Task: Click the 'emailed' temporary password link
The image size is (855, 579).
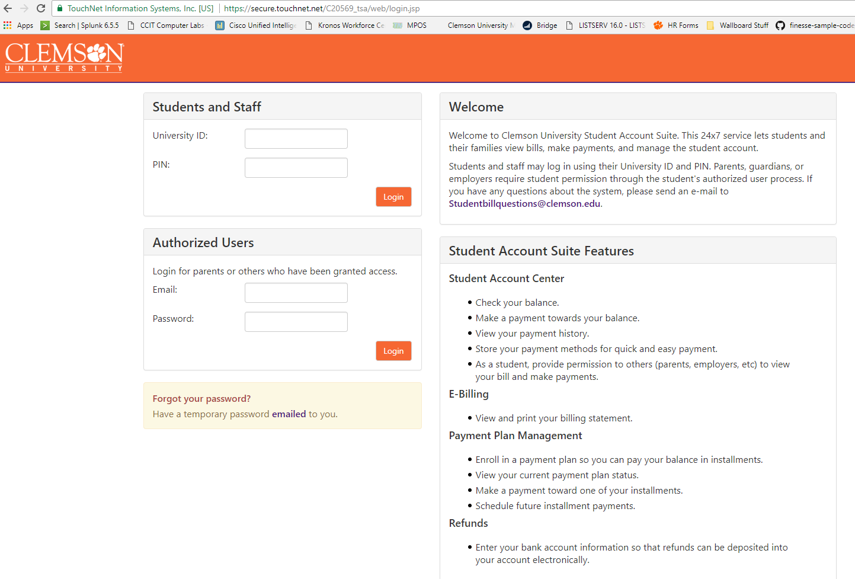Action: tap(289, 414)
